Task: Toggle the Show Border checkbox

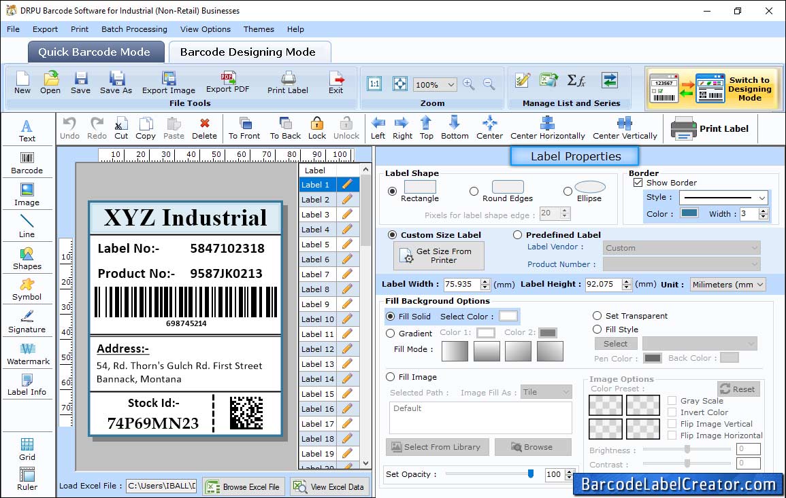Action: tap(638, 183)
